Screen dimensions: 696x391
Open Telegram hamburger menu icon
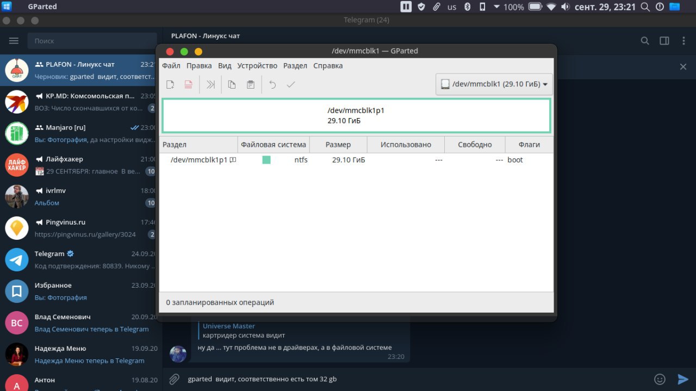[x=14, y=41]
